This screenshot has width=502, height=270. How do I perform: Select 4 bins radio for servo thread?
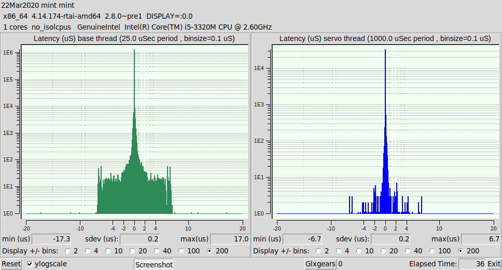click(339, 251)
